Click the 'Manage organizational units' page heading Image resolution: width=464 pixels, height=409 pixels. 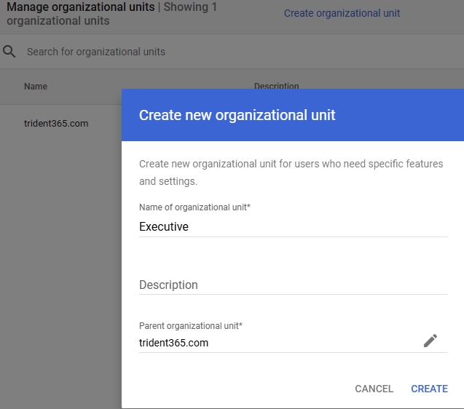[80, 7]
